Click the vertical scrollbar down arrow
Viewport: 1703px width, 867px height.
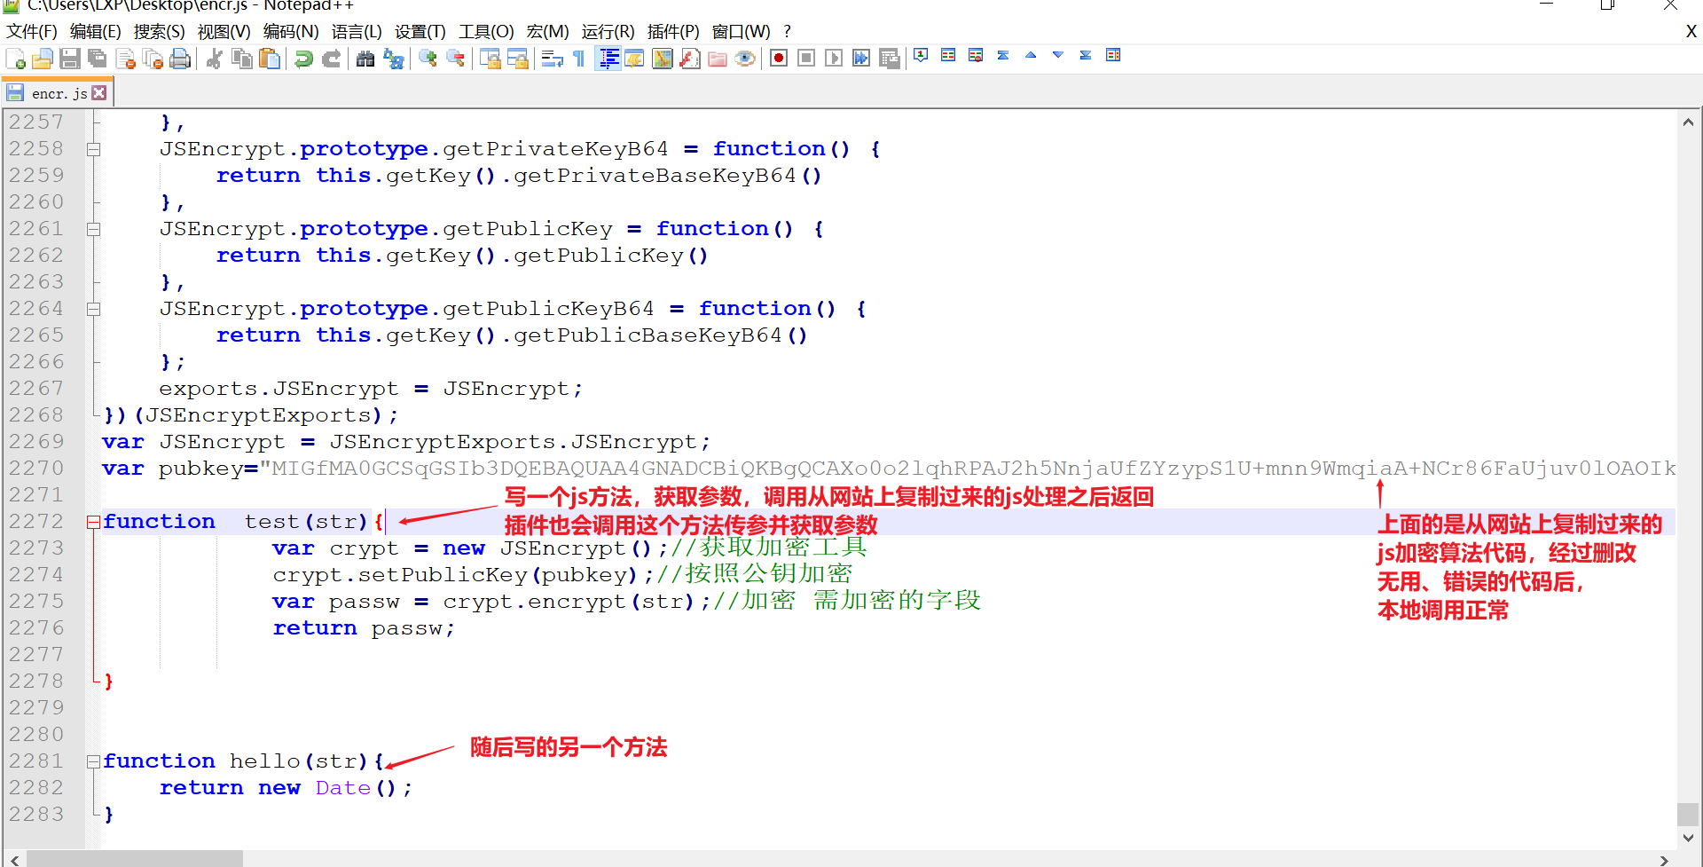pos(1688,838)
